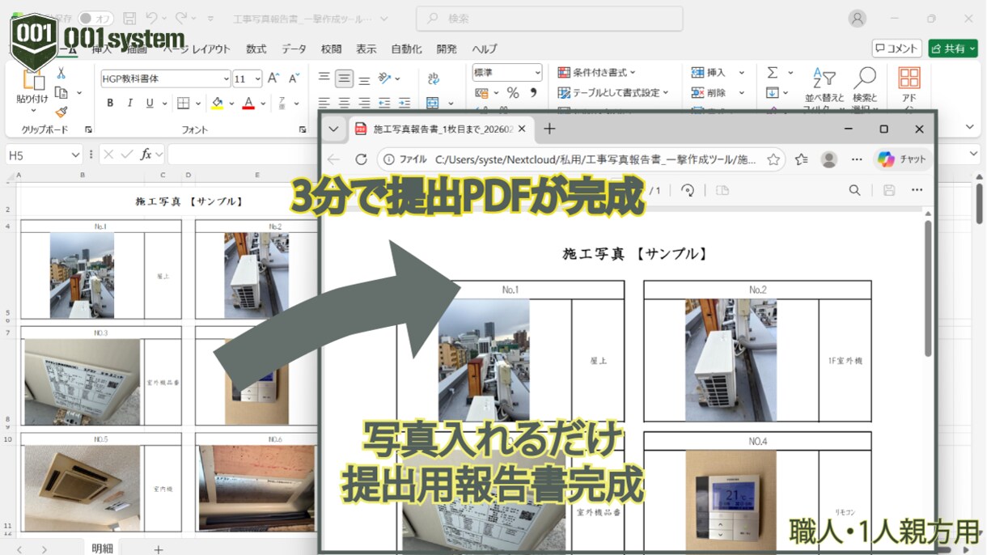The image size is (987, 555).
Task: Switch to the 数式 ribbon tab
Action: (256, 49)
